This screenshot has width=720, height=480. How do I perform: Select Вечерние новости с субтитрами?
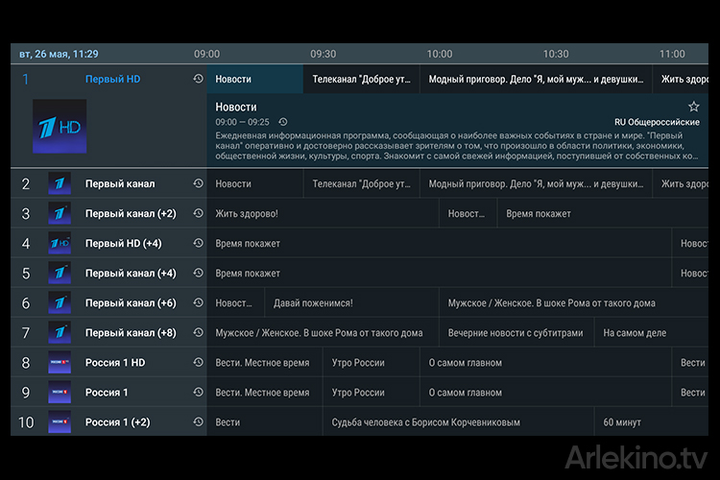(x=516, y=333)
